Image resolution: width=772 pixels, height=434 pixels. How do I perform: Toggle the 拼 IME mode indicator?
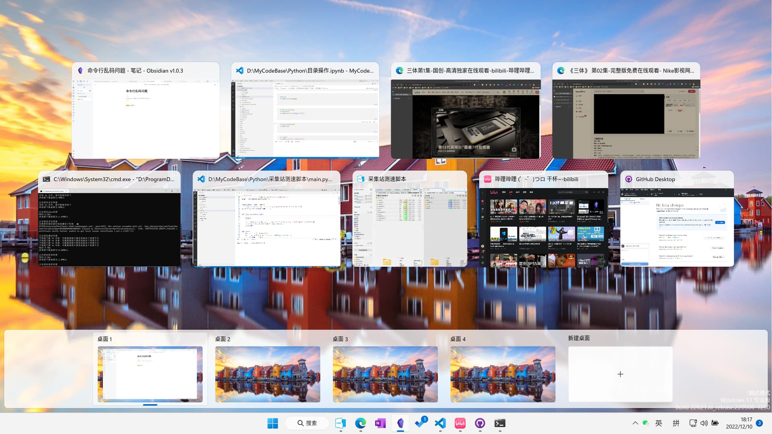pyautogui.click(x=676, y=423)
